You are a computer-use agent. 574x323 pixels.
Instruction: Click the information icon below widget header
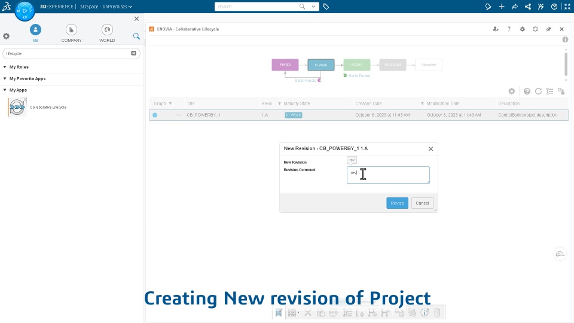565,39
